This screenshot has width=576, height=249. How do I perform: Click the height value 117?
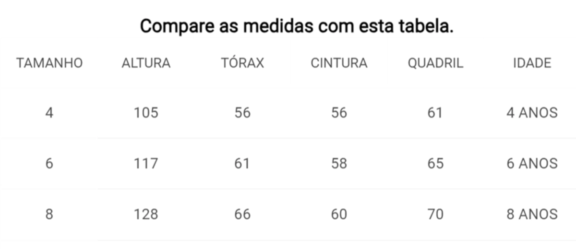(146, 163)
